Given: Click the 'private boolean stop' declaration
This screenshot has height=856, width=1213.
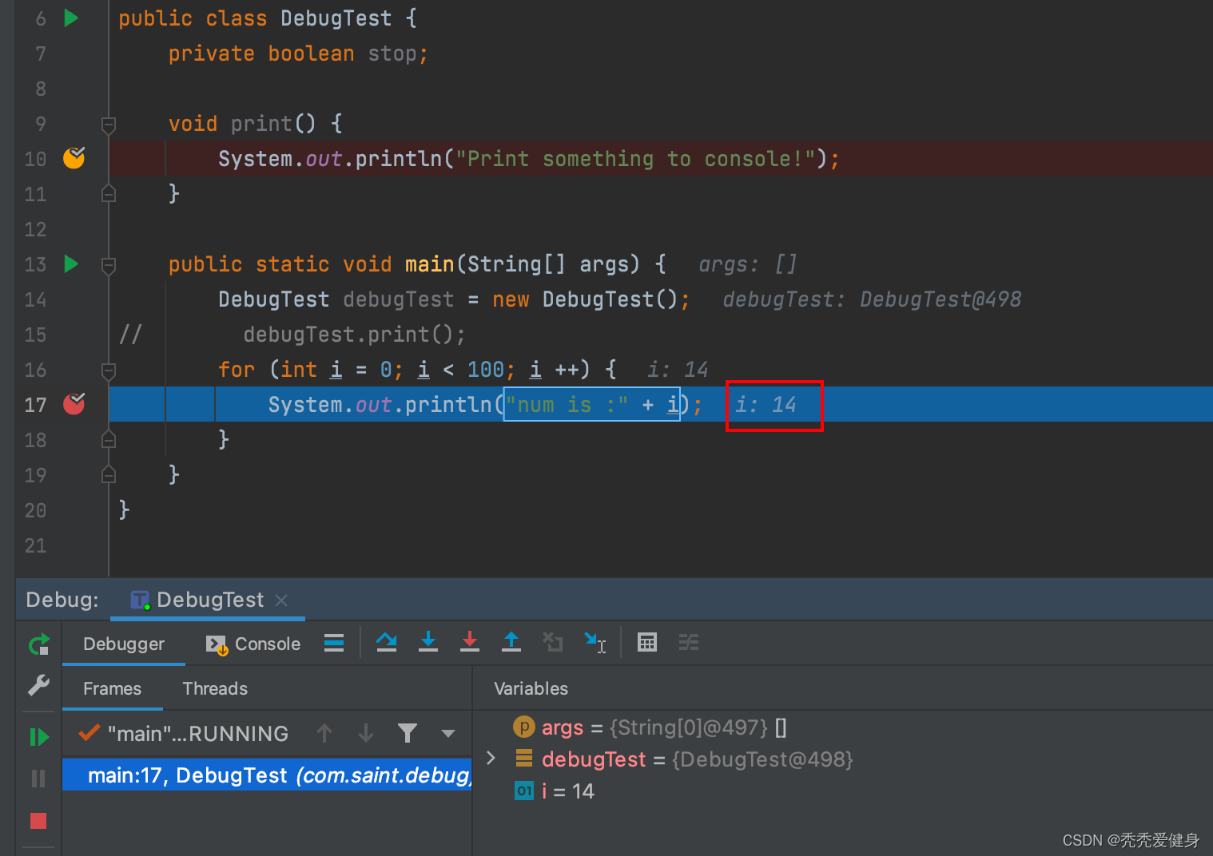Looking at the screenshot, I should point(298,53).
